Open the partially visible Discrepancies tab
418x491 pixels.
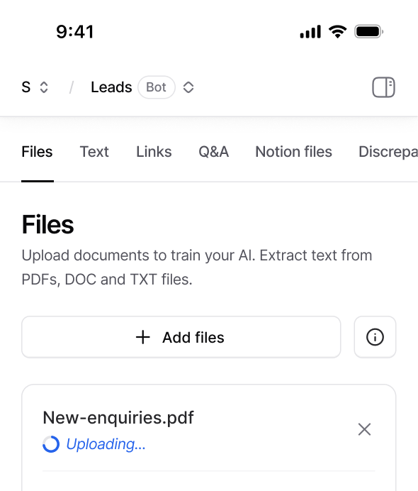click(388, 152)
